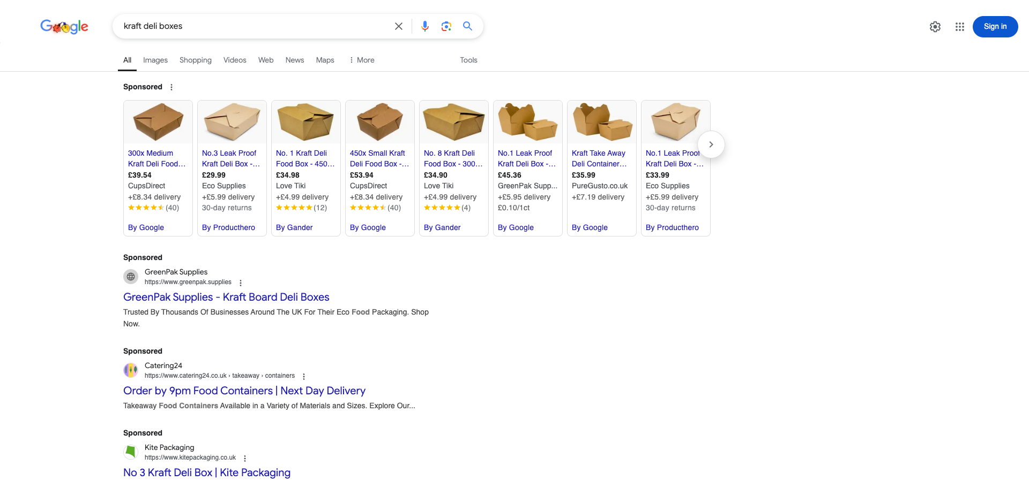Click By Gander under £34.98 product
The height and width of the screenshot is (481, 1029).
[294, 227]
